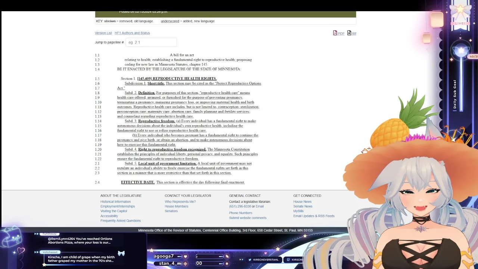Open the Phone Numbers link
Screen dimensions: 478x269
click(x=240, y=213)
